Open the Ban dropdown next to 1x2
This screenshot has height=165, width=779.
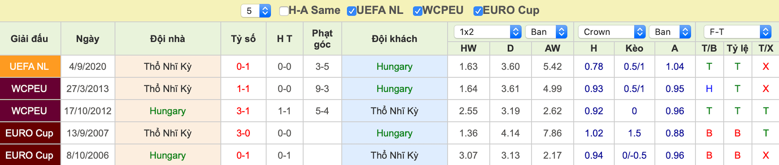[546, 32]
